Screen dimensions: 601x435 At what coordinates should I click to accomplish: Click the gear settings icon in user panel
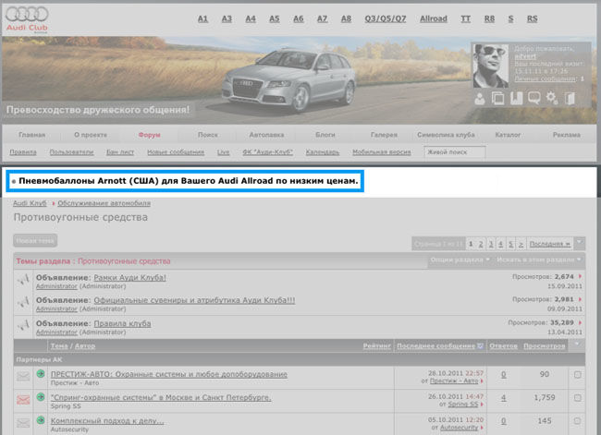(551, 99)
